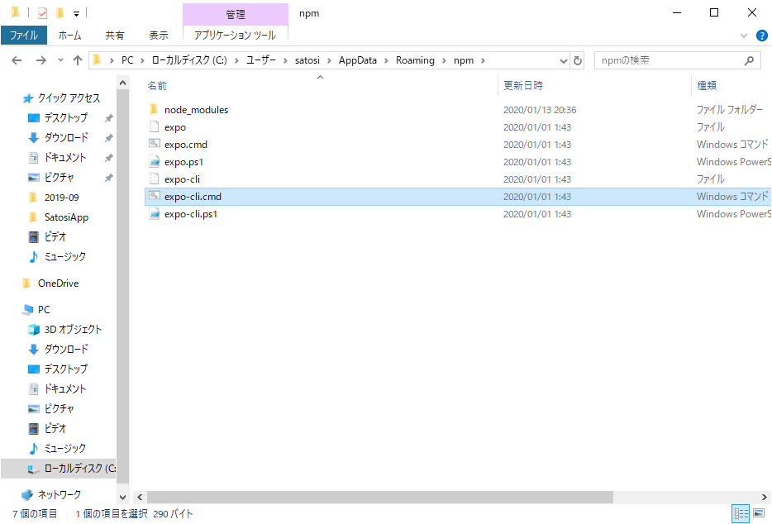This screenshot has width=772, height=524.
Task: Switch to details view layout
Action: (x=741, y=513)
